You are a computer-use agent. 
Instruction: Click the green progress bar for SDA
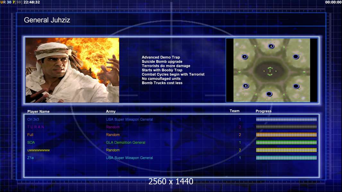click(x=286, y=142)
